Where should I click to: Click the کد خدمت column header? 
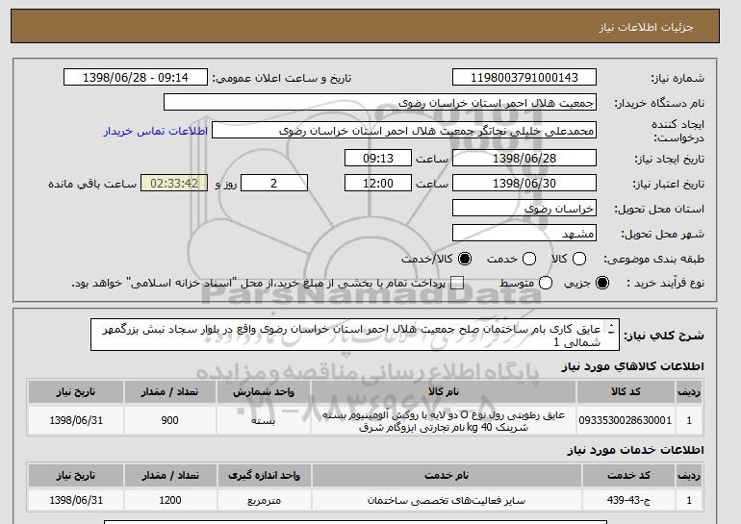click(628, 475)
